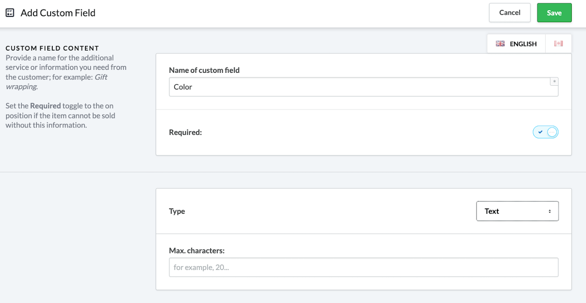Click the asterisk marker in name field
Viewport: 586px width, 303px height.
point(554,81)
